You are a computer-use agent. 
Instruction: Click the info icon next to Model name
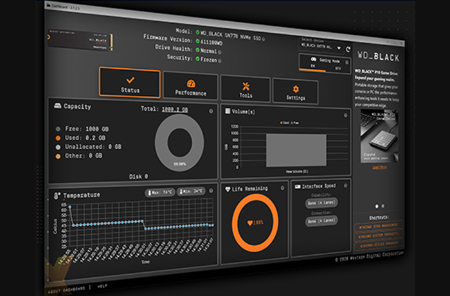(263, 39)
